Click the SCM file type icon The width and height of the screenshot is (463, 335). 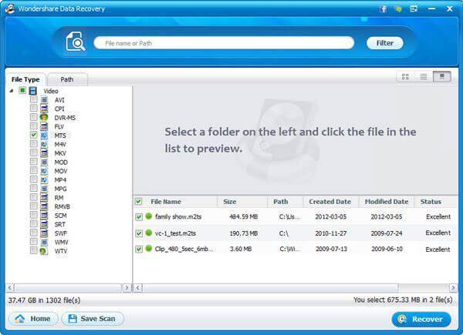(x=44, y=216)
